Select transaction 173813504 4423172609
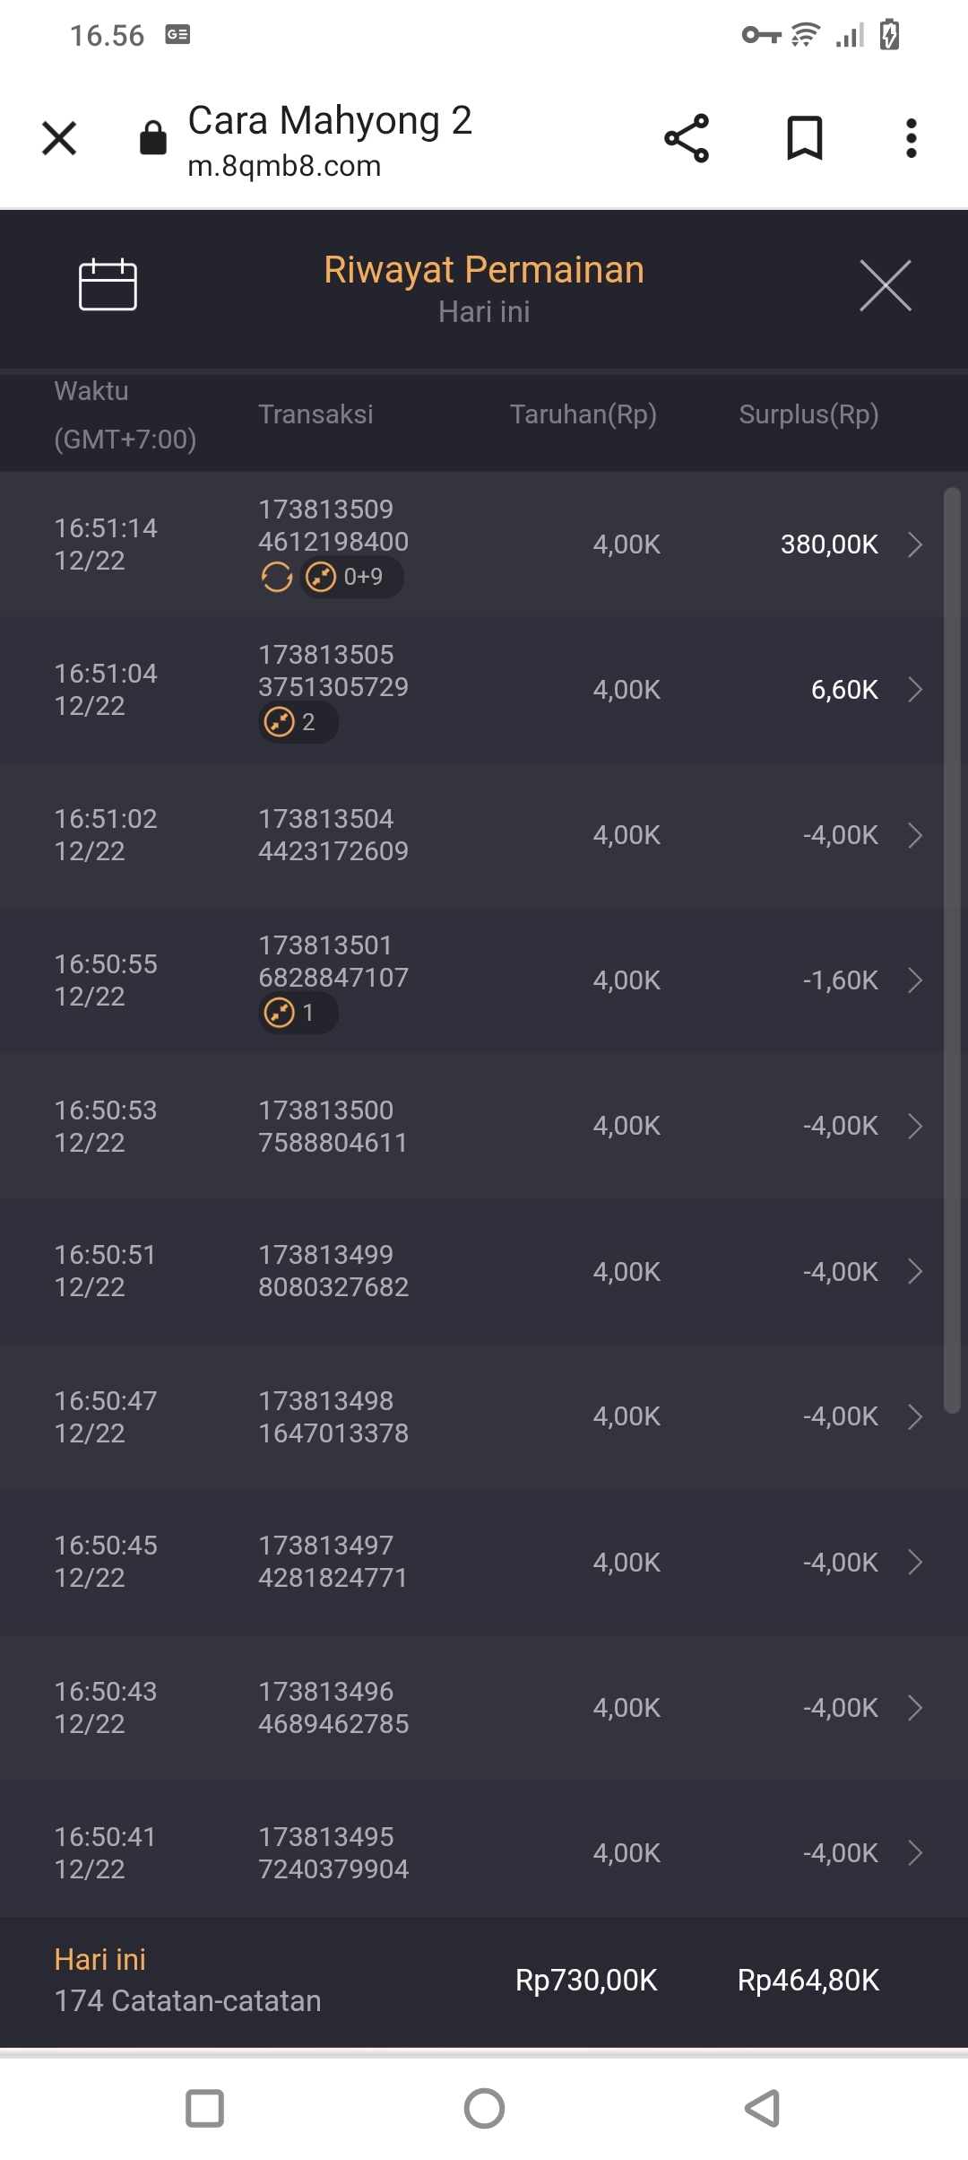The image size is (968, 2160). click(x=333, y=835)
